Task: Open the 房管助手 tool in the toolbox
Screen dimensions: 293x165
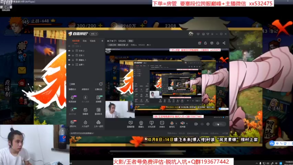Action: (x=85, y=89)
